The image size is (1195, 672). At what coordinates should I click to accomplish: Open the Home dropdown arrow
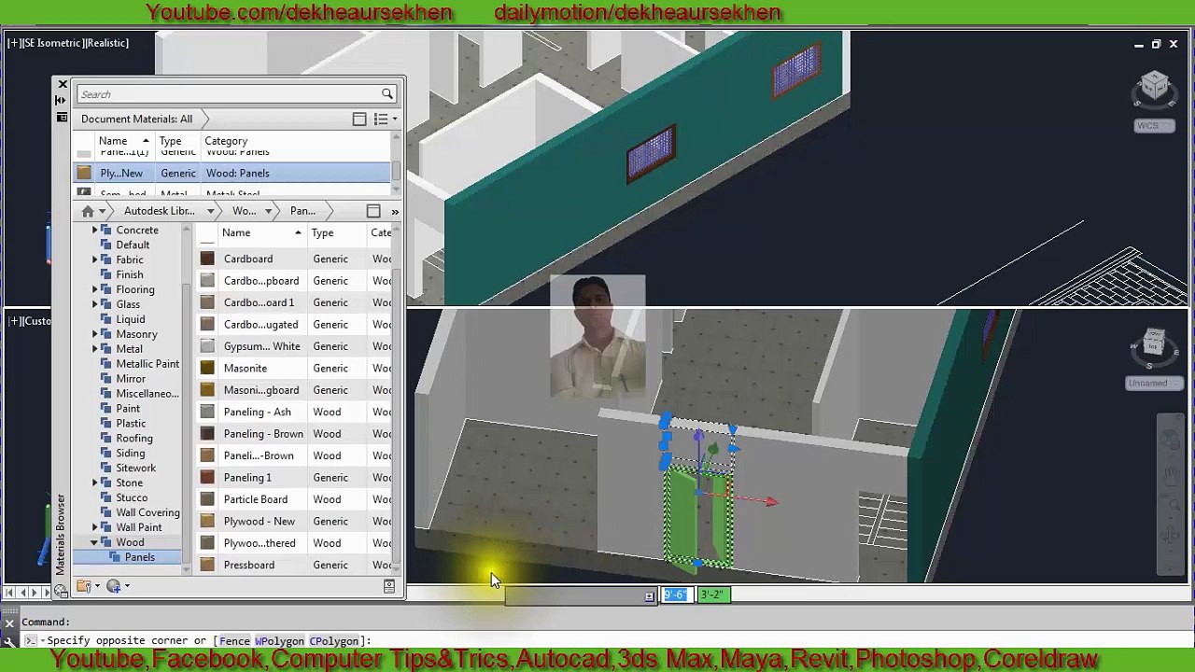(x=102, y=211)
